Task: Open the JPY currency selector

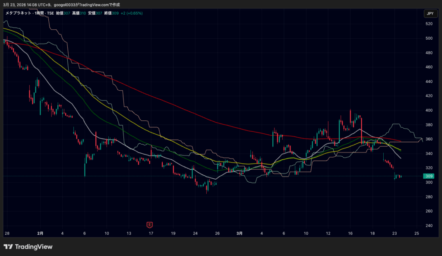Action: point(429,13)
